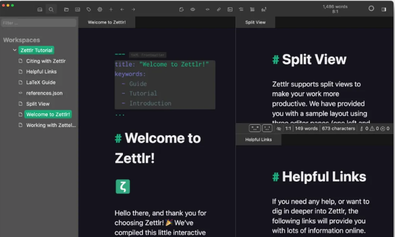
Task: Switch to the Helpful Links tab
Action: (x=258, y=140)
